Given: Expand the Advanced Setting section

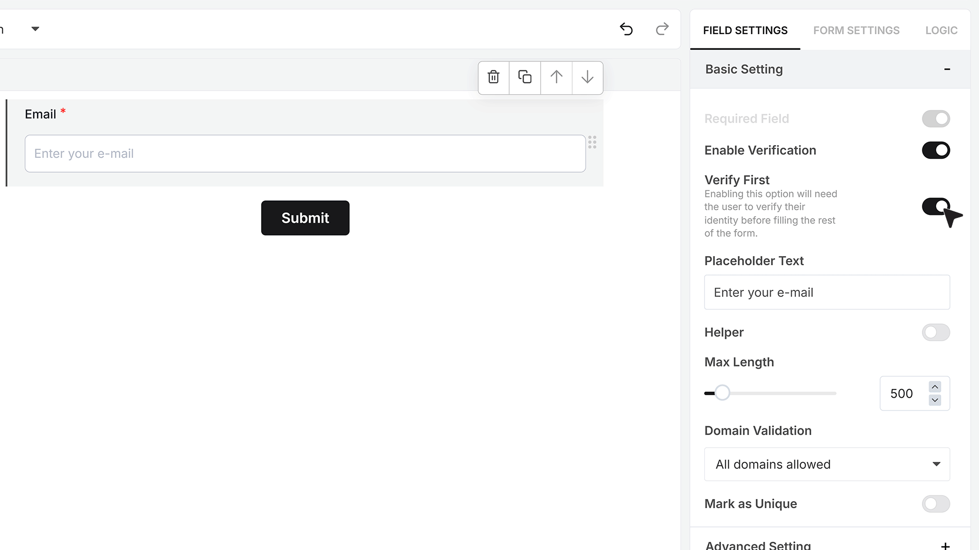Looking at the screenshot, I should point(945,545).
